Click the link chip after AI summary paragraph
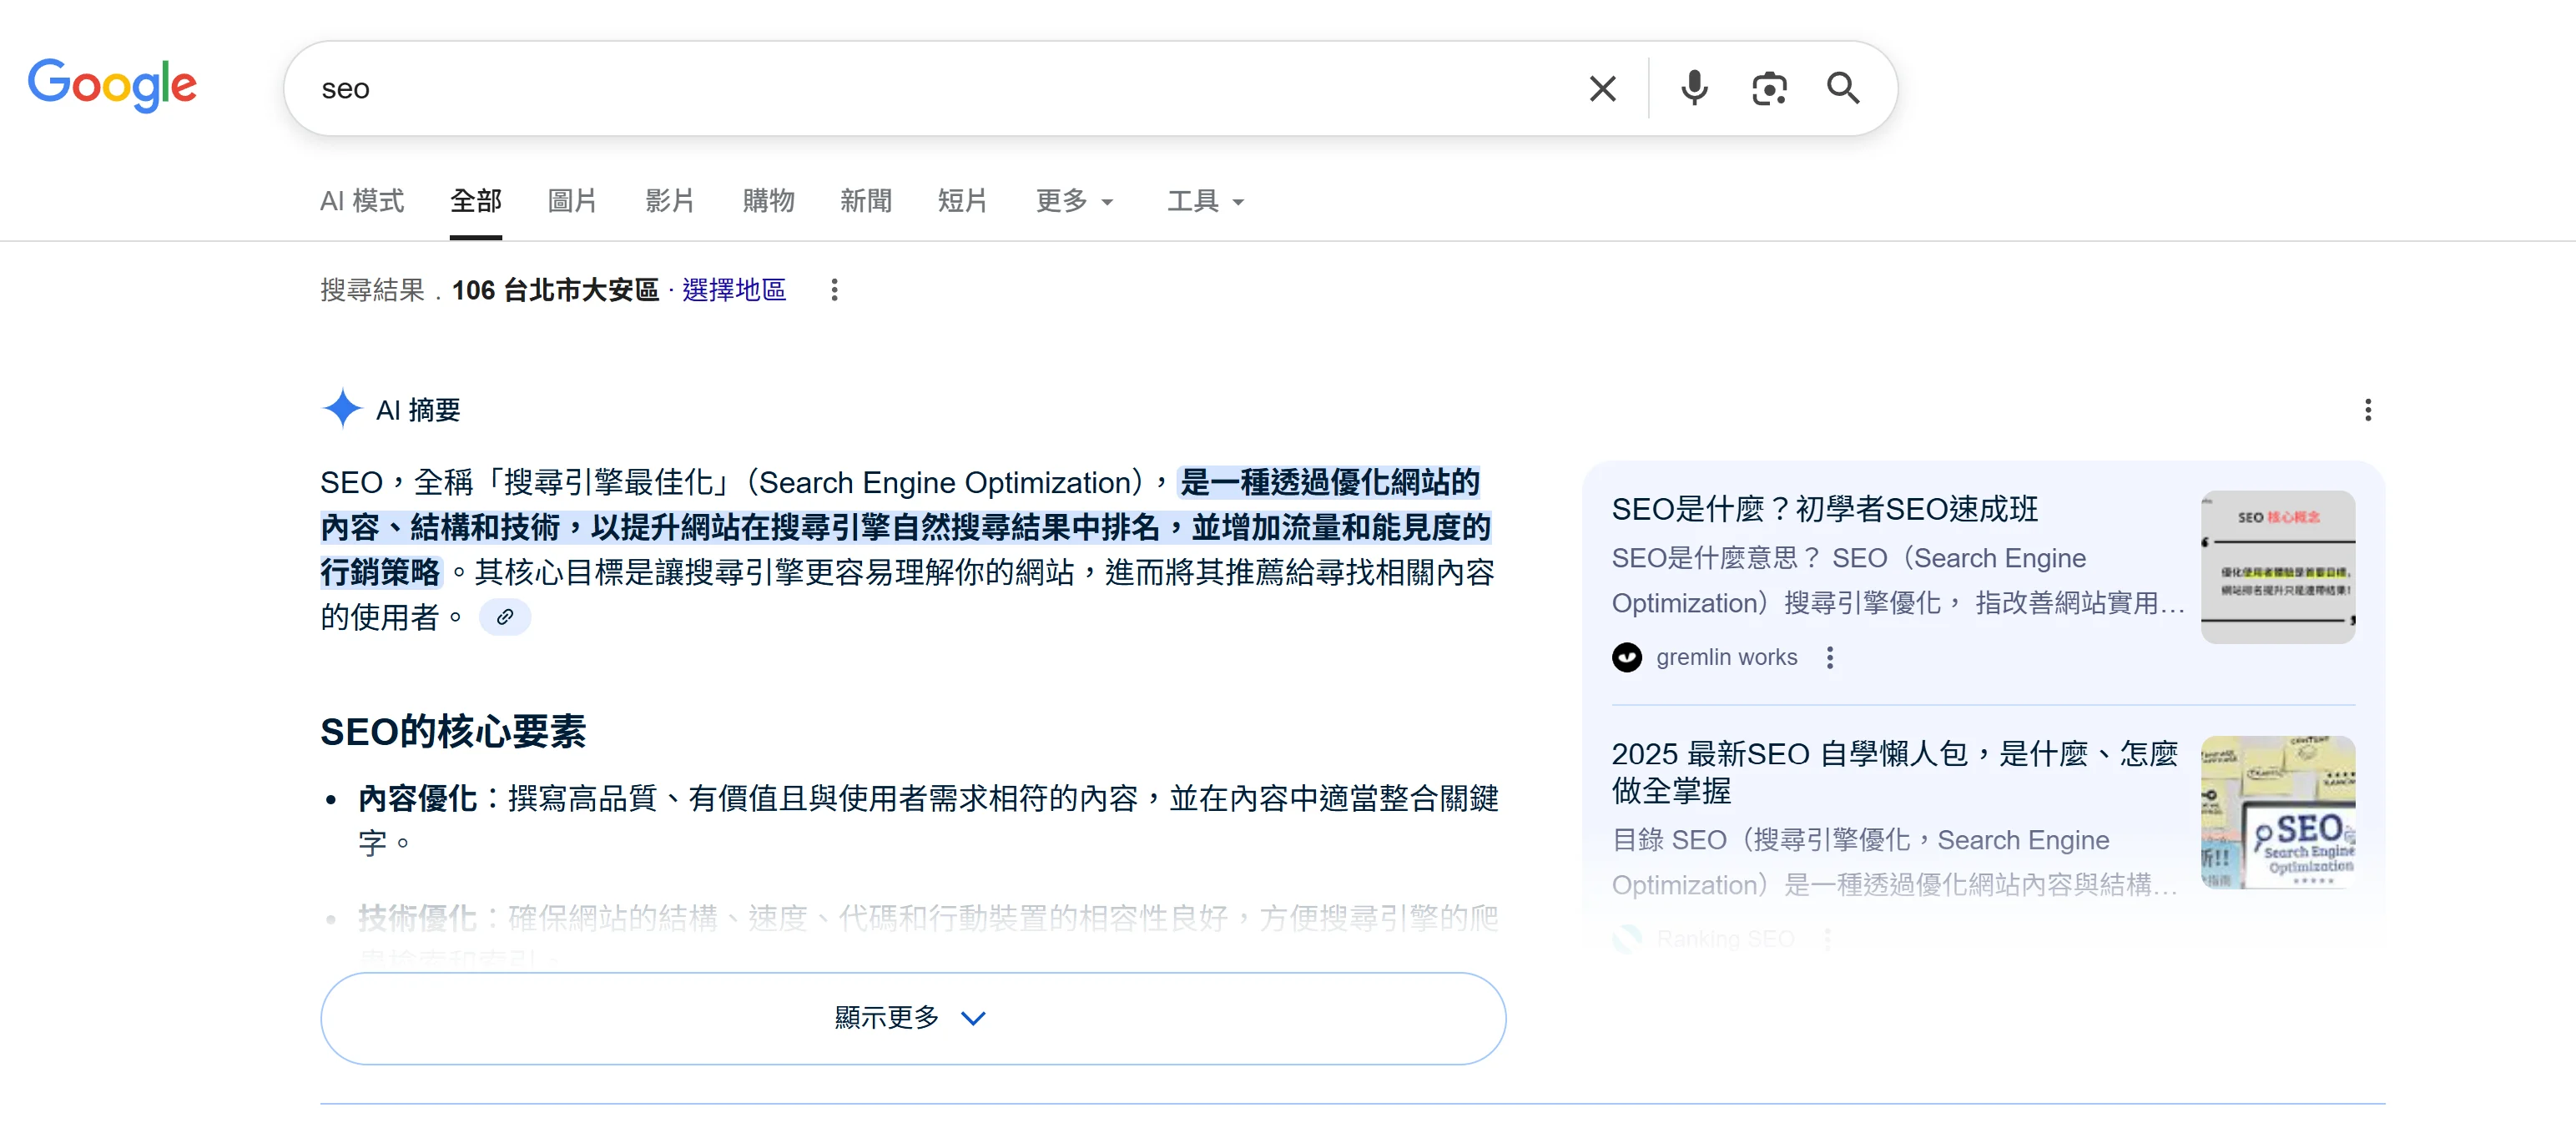Image resolution: width=2576 pixels, height=1143 pixels. point(505,617)
